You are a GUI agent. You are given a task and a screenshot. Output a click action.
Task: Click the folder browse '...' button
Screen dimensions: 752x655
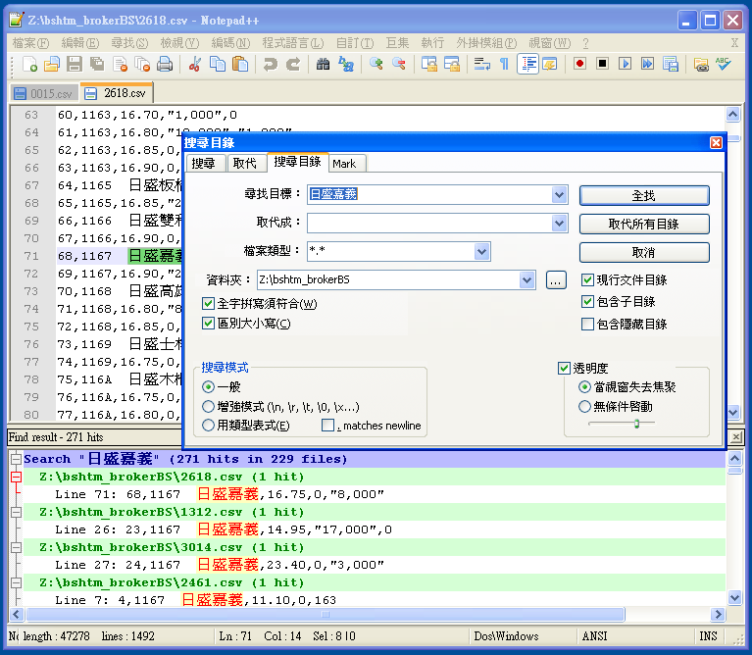pyautogui.click(x=556, y=280)
